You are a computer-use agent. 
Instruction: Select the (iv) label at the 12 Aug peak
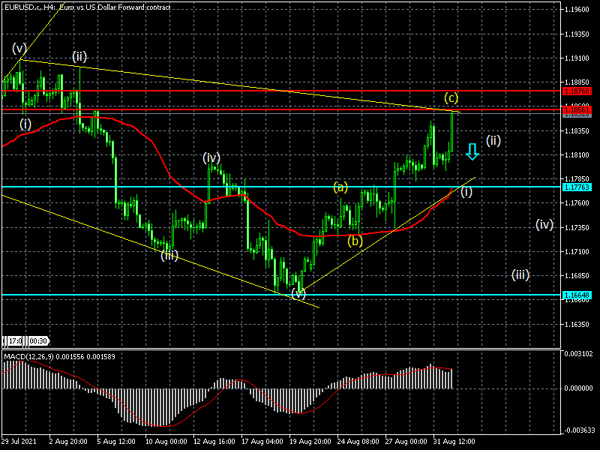211,157
